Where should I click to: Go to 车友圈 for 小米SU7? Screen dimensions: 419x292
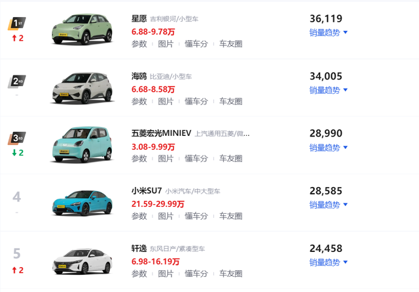pyautogui.click(x=230, y=216)
